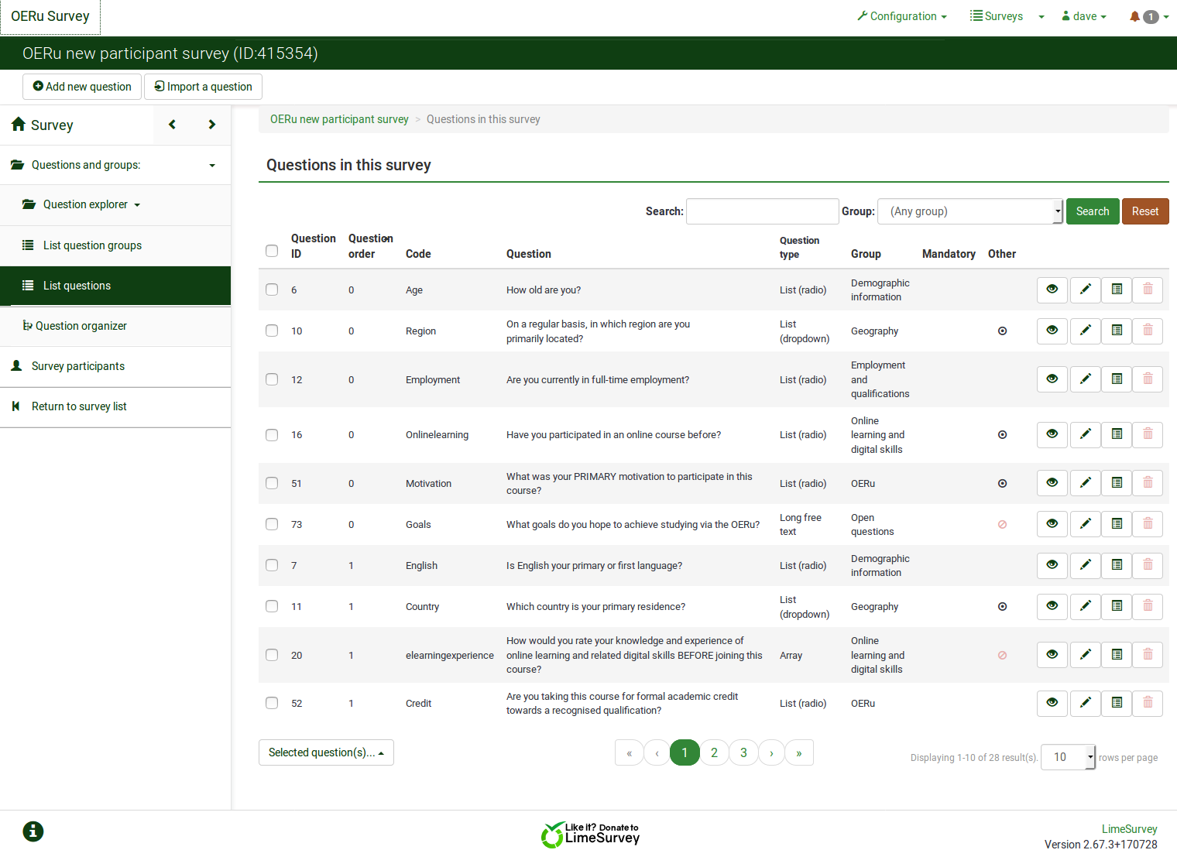
Task: Sort by Question order column
Action: pos(370,246)
